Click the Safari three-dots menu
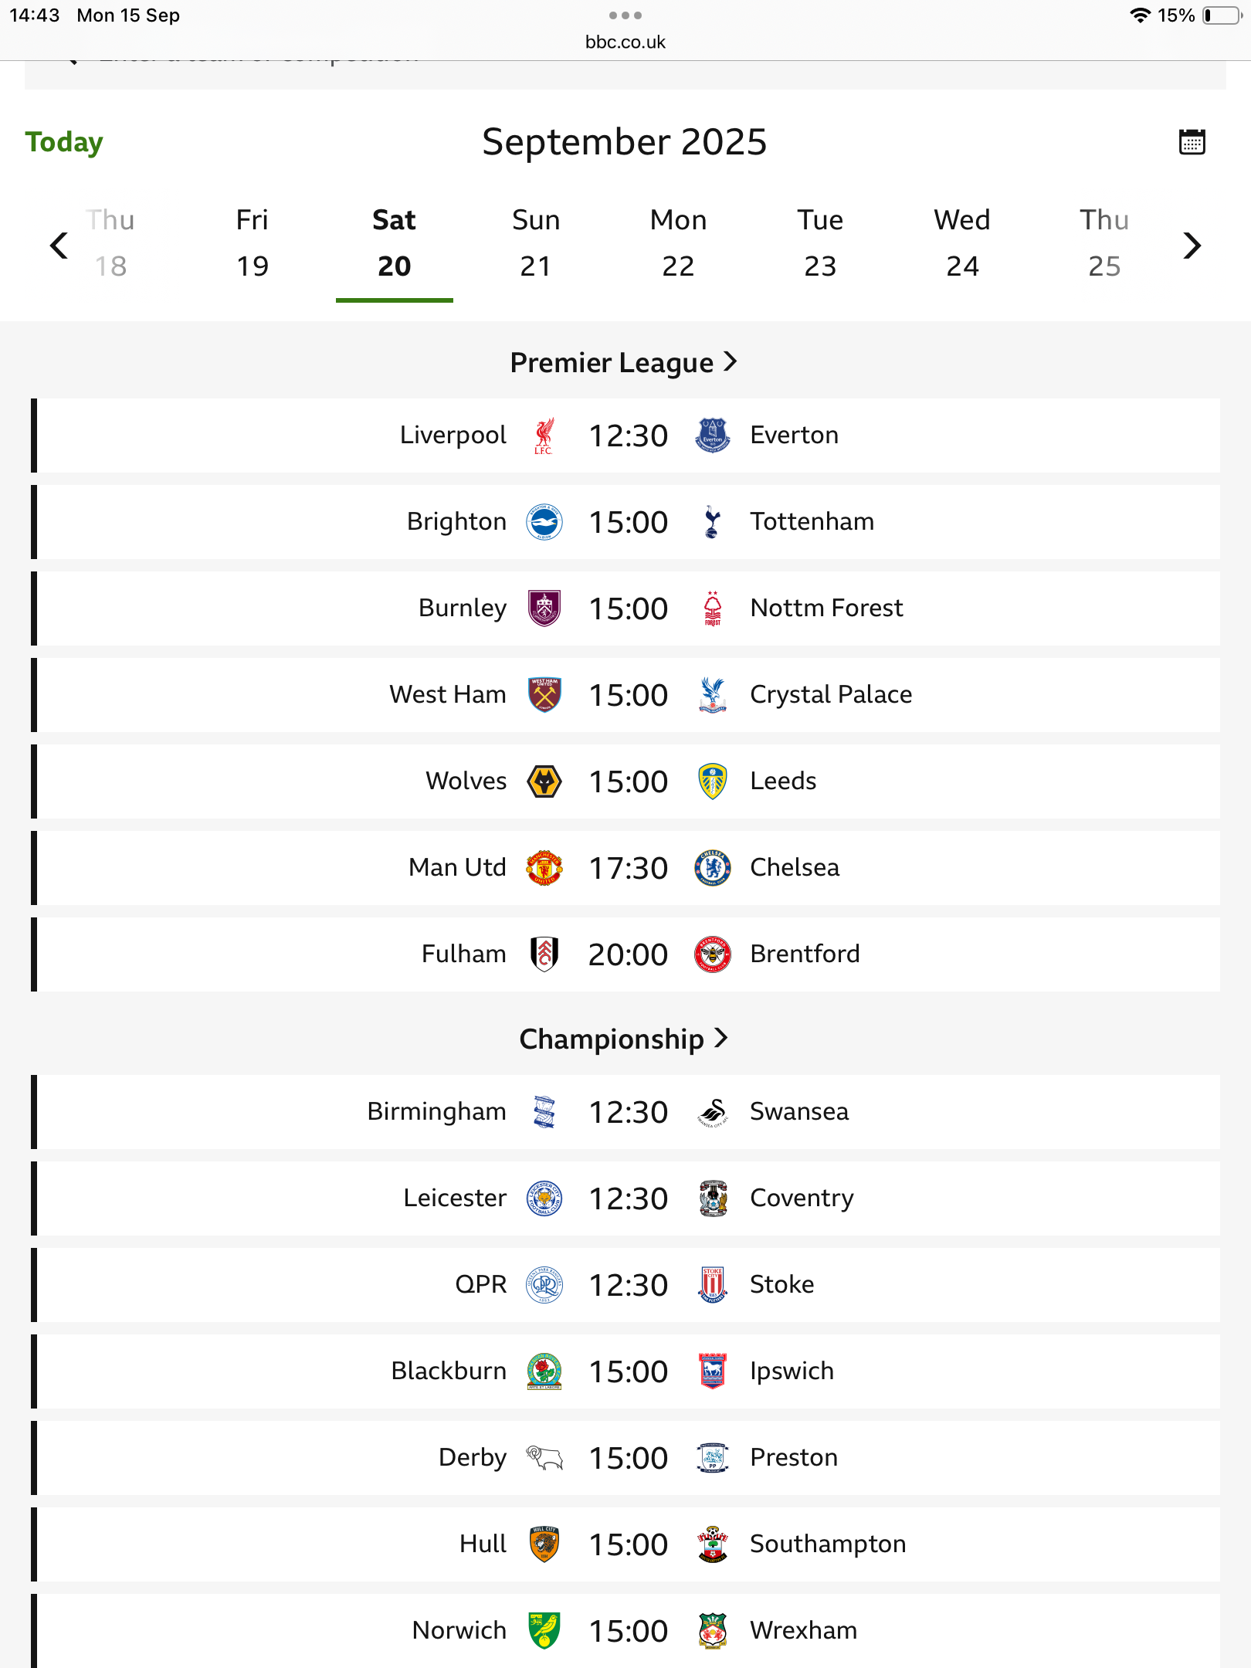The height and width of the screenshot is (1668, 1251). [625, 15]
